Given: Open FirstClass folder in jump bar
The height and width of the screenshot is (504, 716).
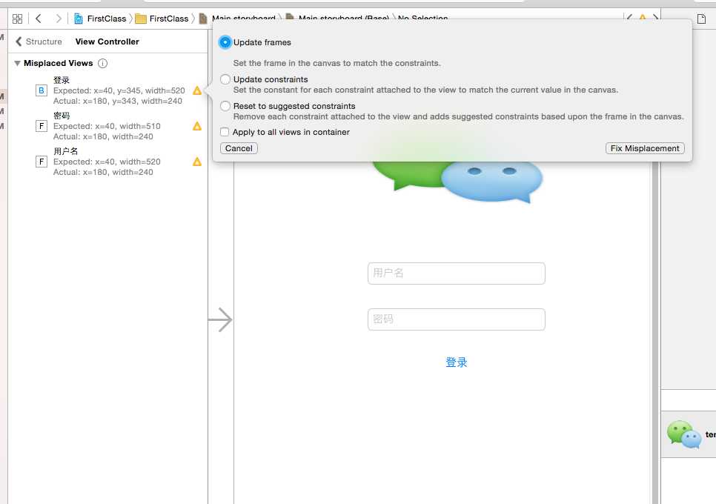Looking at the screenshot, I should click(162, 19).
